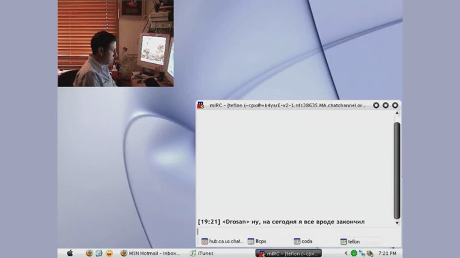The image size is (460, 258).
Task: Click the mIRC message input field
Action: tap(295, 231)
